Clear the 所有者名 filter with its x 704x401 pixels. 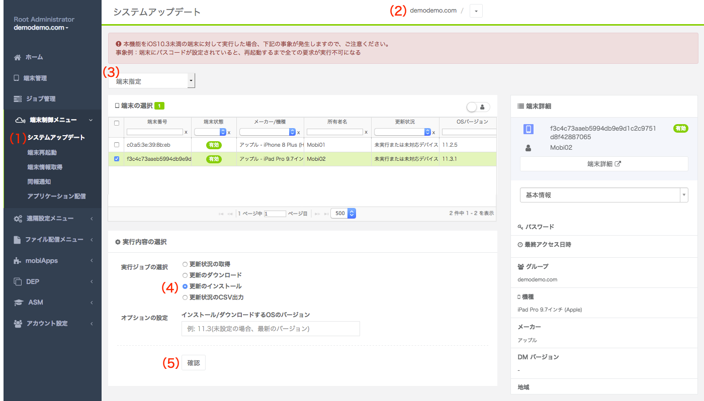(366, 133)
